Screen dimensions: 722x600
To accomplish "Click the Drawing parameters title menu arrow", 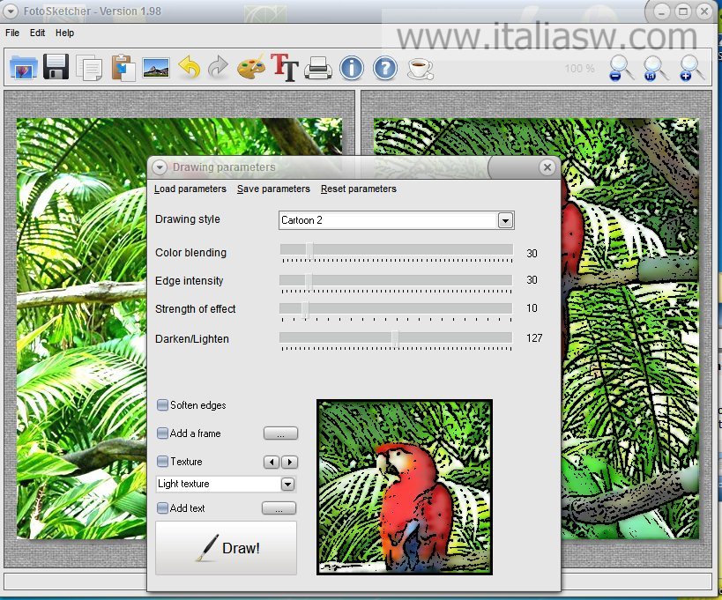I will tap(160, 167).
